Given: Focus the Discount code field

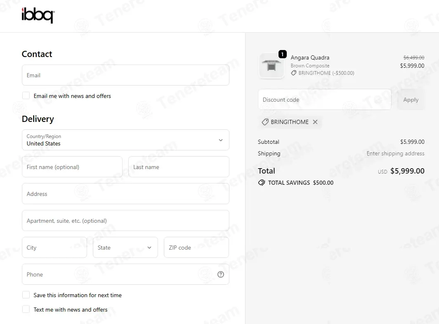Looking at the screenshot, I should click(x=324, y=100).
